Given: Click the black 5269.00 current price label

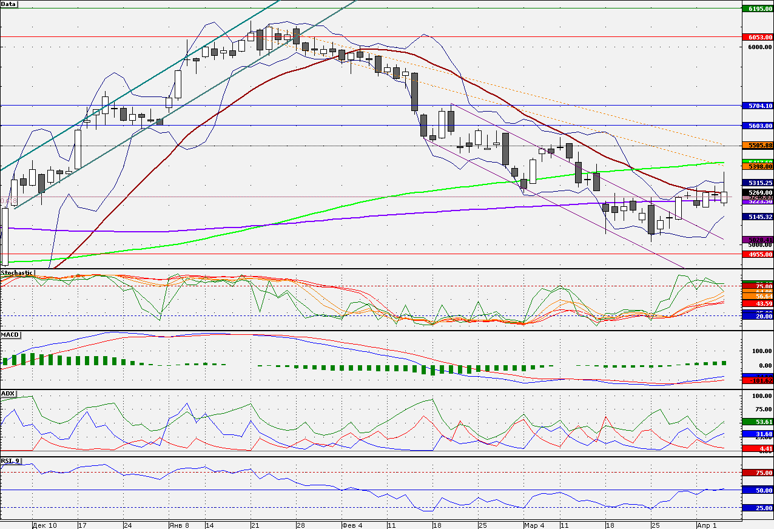Looking at the screenshot, I should 757,192.
